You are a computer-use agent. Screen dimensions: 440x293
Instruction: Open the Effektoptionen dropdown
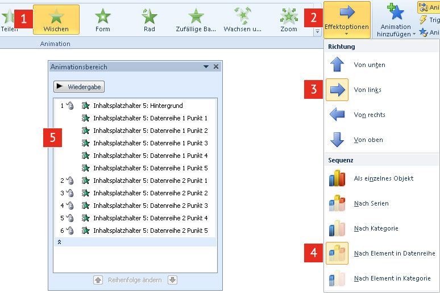(x=347, y=20)
